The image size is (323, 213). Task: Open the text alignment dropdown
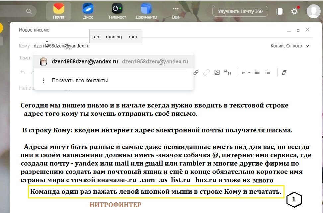246,72
